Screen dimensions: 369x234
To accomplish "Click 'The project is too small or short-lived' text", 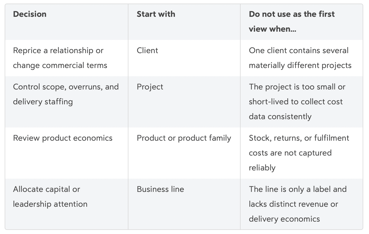I will point(297,94).
